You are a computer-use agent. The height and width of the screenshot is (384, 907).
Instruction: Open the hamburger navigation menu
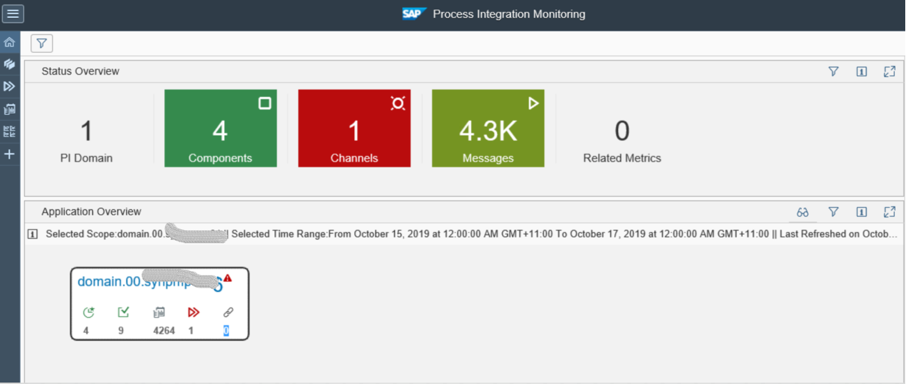pos(13,13)
